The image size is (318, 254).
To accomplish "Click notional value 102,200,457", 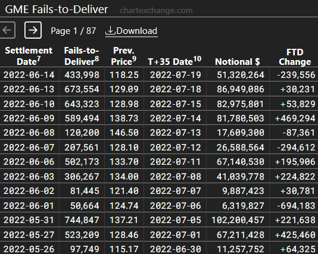I will [x=238, y=220].
